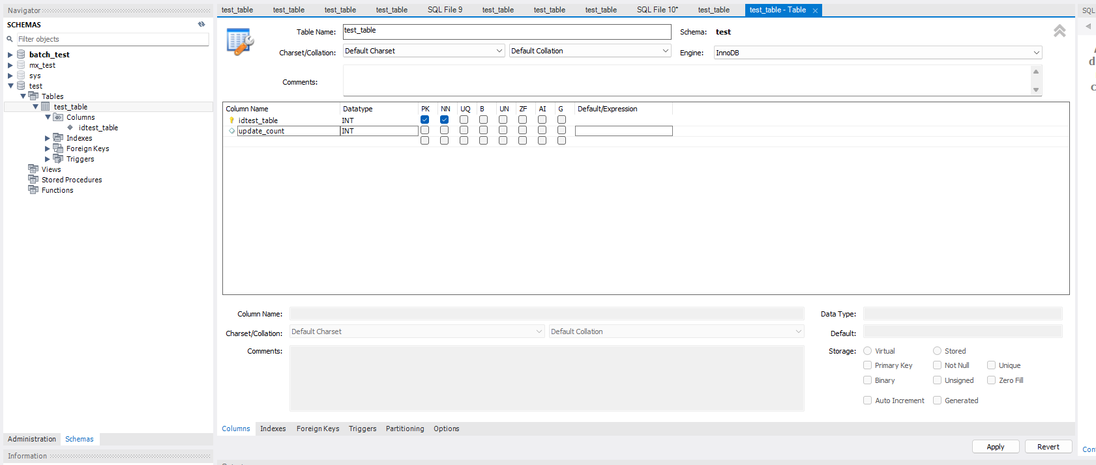Check UN for update_count column
Viewport: 1096px width, 465px height.
pos(503,130)
